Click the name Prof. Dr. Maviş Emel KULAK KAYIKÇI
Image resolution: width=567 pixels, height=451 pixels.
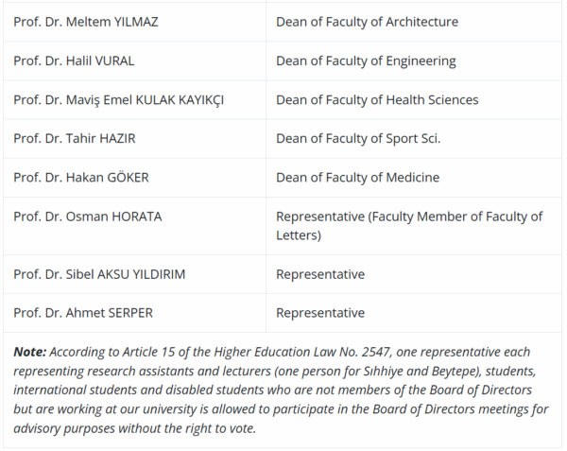[x=118, y=99]
